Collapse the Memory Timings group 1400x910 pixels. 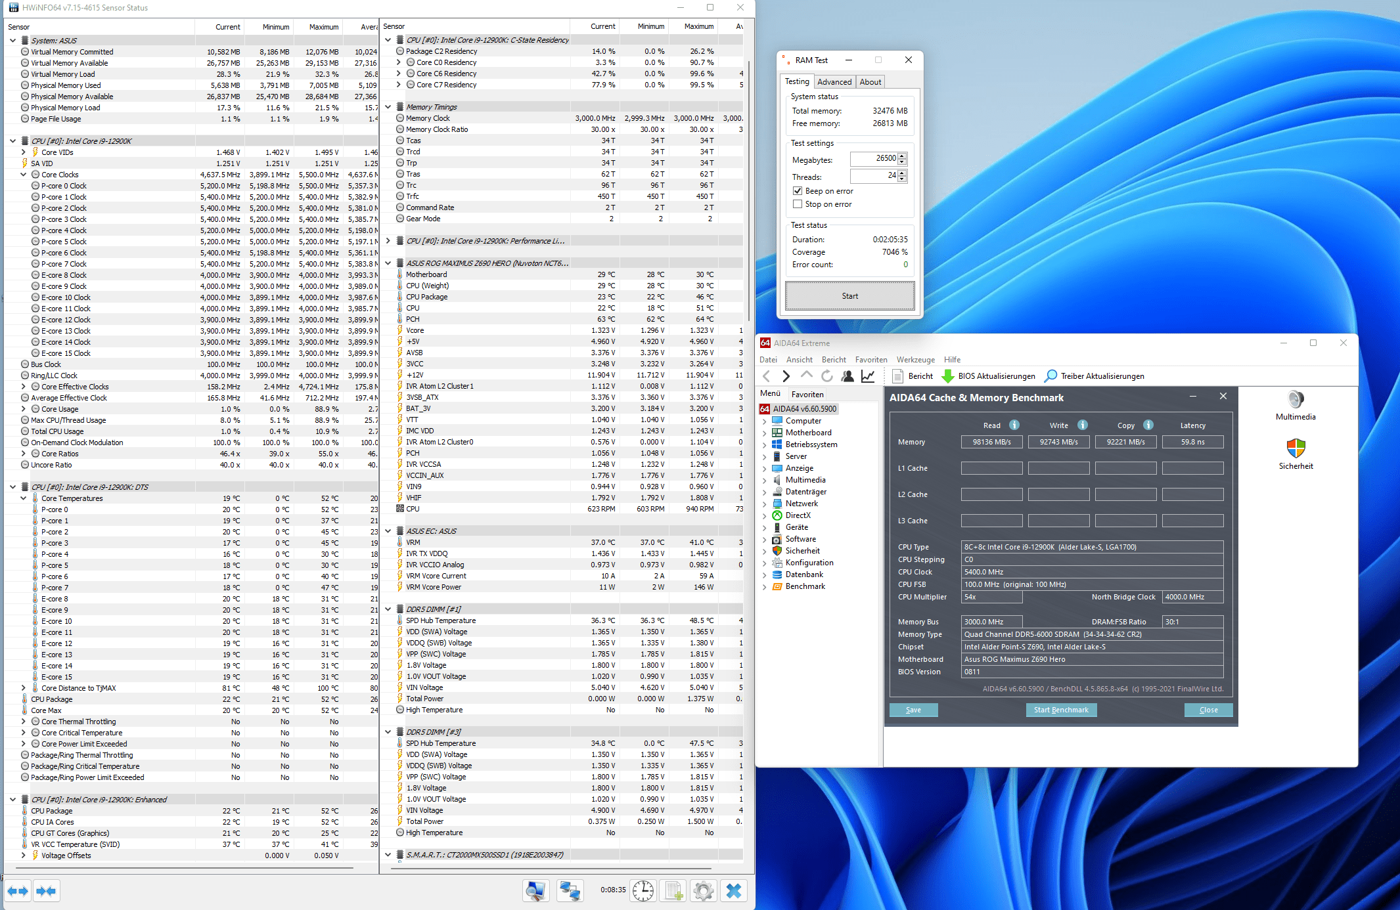point(388,107)
